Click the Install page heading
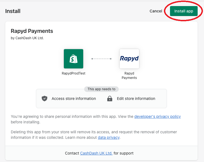Viewport: 204px width, 162px height. click(13, 11)
